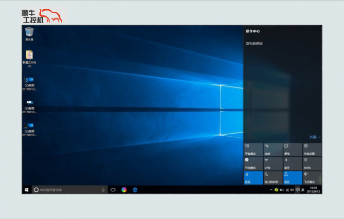
Task: Open the VPN quick action tile
Action: 273,163
